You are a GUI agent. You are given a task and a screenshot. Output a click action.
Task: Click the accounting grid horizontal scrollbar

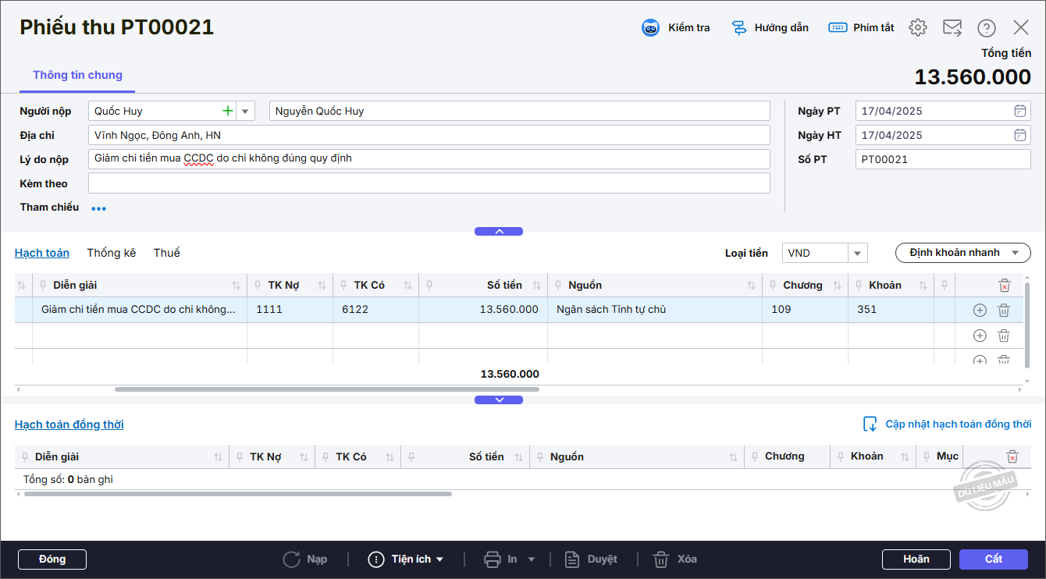pyautogui.click(x=326, y=389)
